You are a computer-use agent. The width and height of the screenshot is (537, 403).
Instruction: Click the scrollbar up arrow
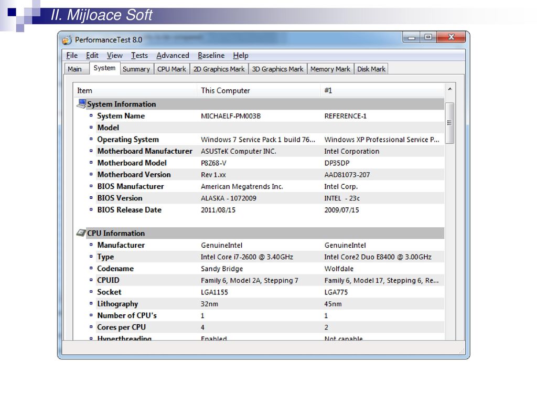pos(450,89)
